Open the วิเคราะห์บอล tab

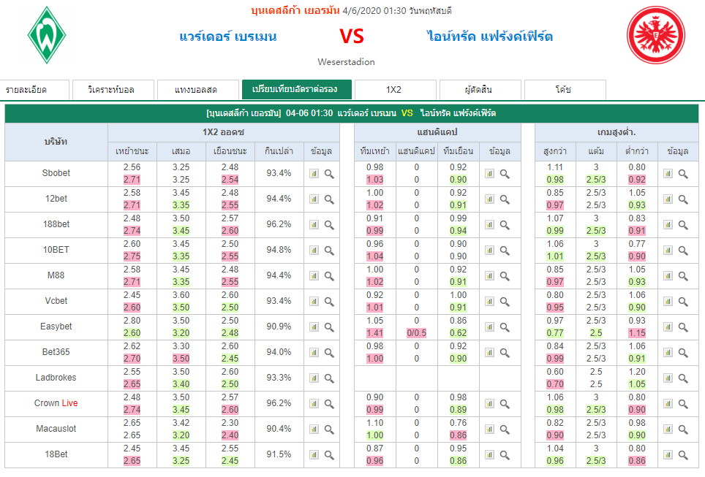coord(113,89)
